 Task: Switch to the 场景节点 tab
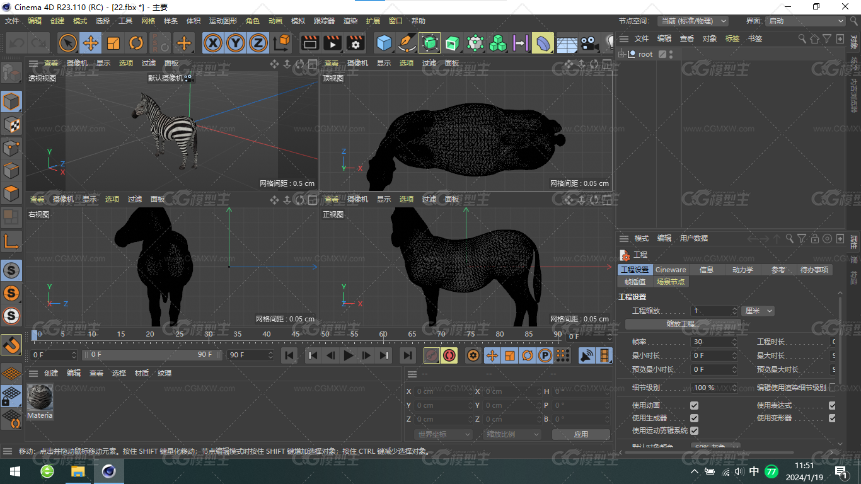[670, 282]
